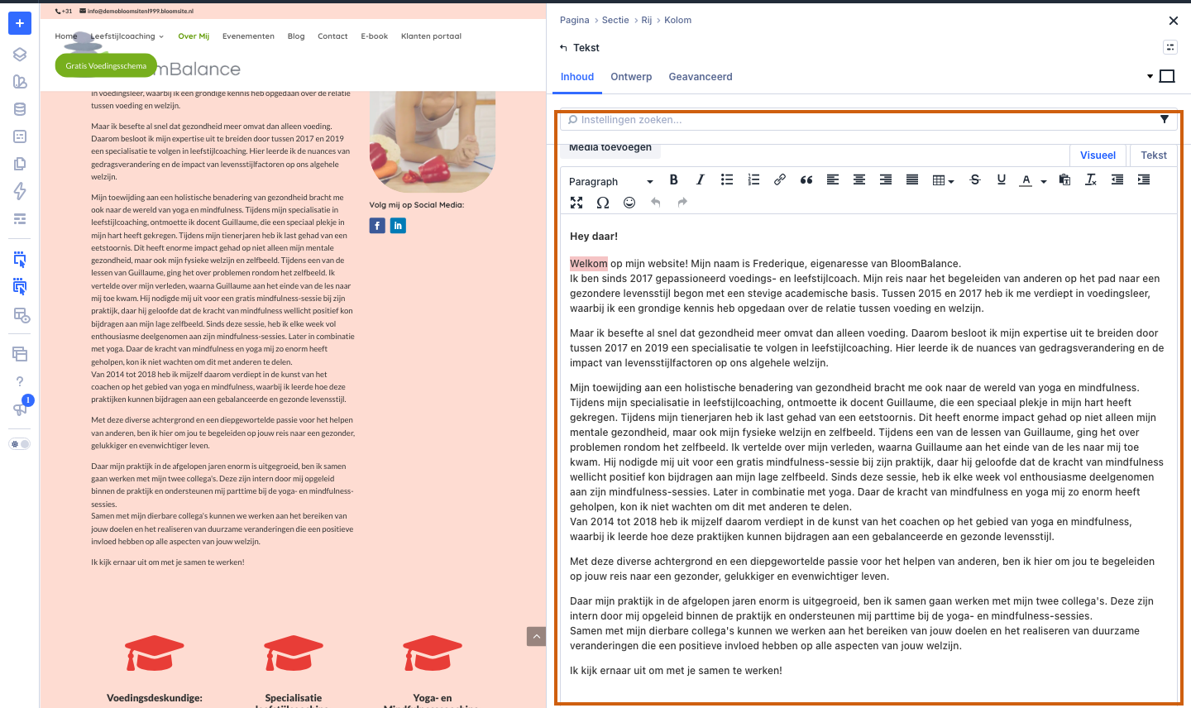This screenshot has height=708, width=1191.
Task: Redo the editor change
Action: point(682,203)
